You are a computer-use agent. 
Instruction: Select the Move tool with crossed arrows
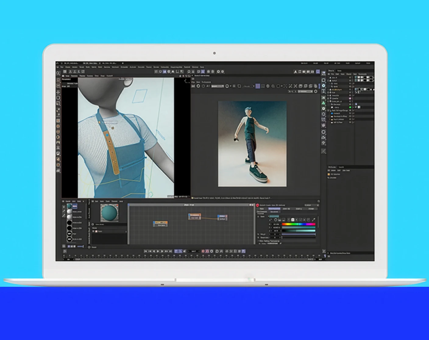pyautogui.click(x=58, y=92)
